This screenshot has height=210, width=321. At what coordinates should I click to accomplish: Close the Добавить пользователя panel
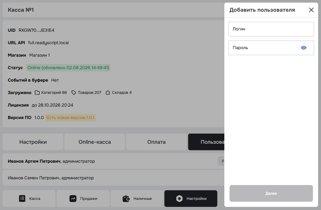coord(311,10)
